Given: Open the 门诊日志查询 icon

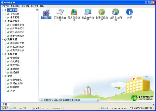Looking at the screenshot, I should tap(60, 12).
